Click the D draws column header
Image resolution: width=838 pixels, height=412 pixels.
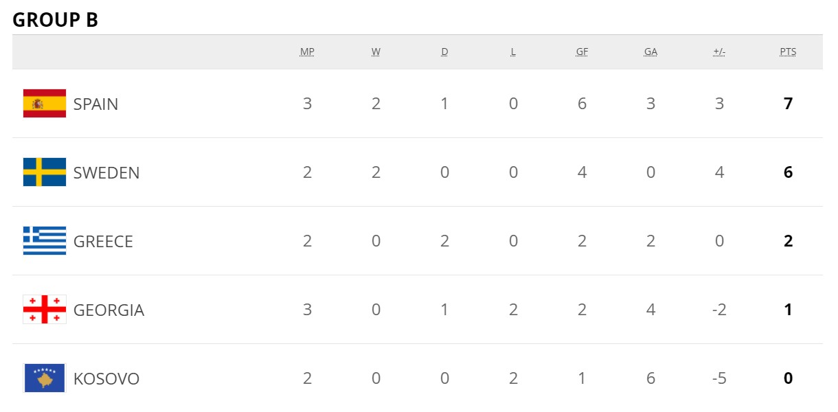[444, 52]
